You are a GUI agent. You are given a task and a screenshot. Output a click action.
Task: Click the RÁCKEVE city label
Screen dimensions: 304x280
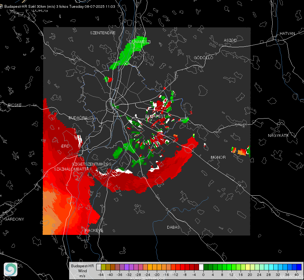click(94, 231)
